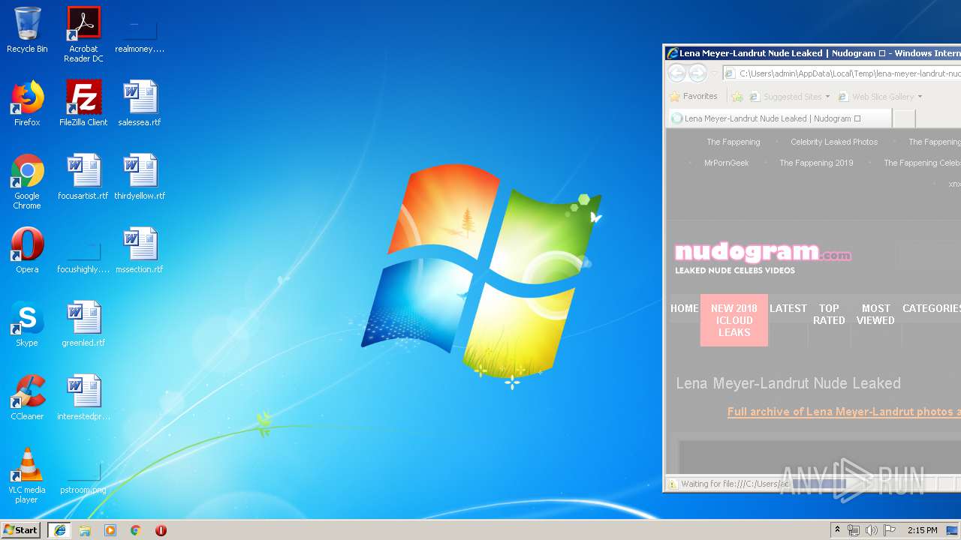The image size is (961, 540).
Task: Click IE Back navigation button
Action: pyautogui.click(x=677, y=73)
